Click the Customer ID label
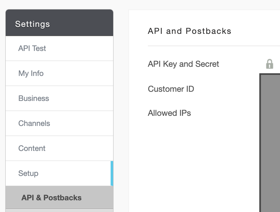Viewport: 280px width, 212px height. [171, 89]
